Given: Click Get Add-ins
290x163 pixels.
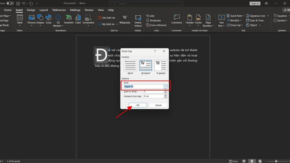Looking at the screenshot, I should [x=107, y=18].
